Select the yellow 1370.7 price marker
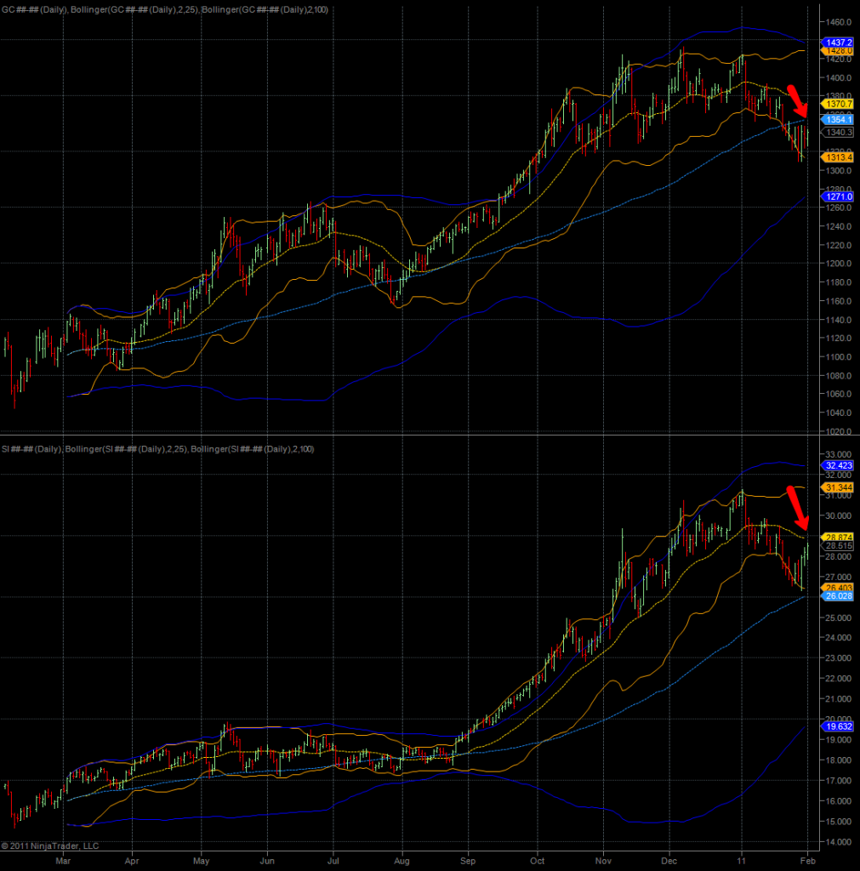This screenshot has width=860, height=871. tap(839, 103)
